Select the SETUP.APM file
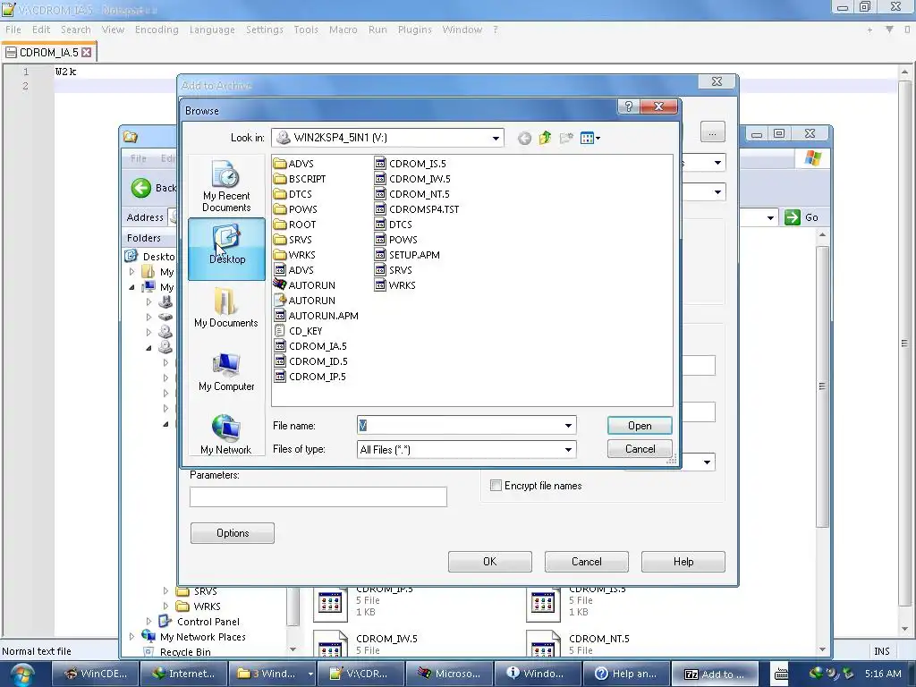The image size is (916, 687). point(407,255)
